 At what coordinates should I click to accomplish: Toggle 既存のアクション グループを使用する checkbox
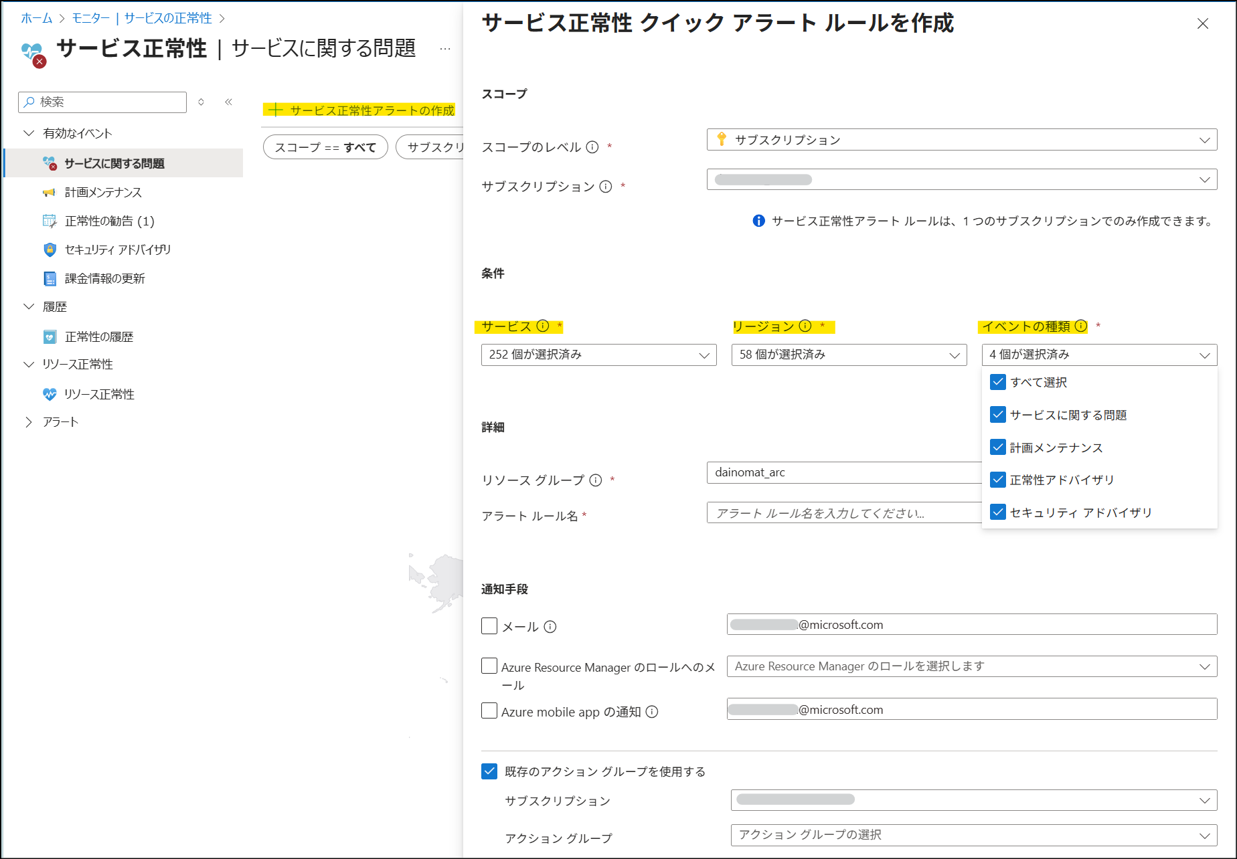(x=489, y=771)
